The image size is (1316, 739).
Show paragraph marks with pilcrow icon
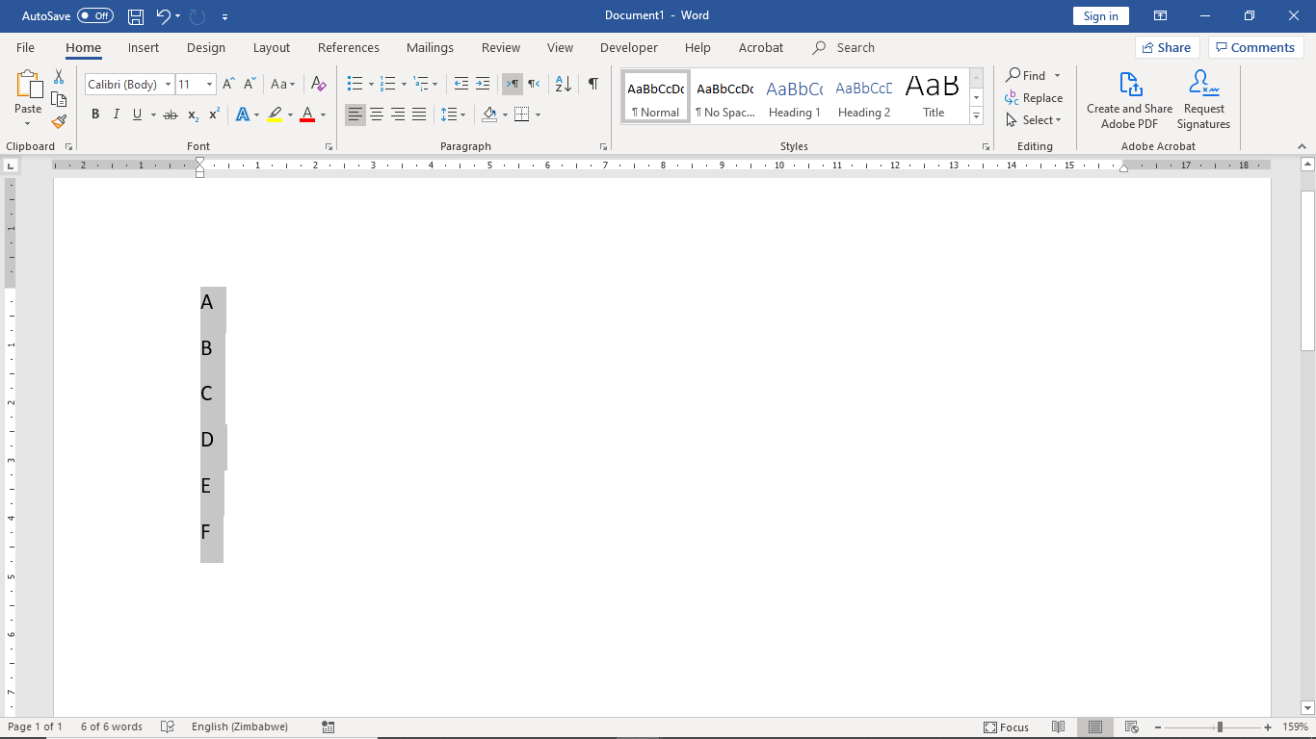pyautogui.click(x=593, y=85)
